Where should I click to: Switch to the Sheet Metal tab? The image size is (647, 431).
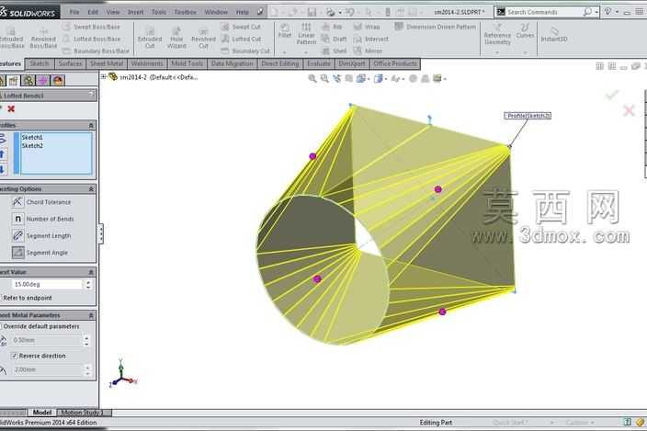coord(107,63)
